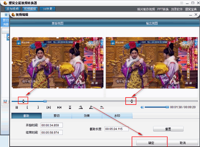This screenshot has height=147, width=200.
Task: Open the 水印 tab
Action: point(117,116)
